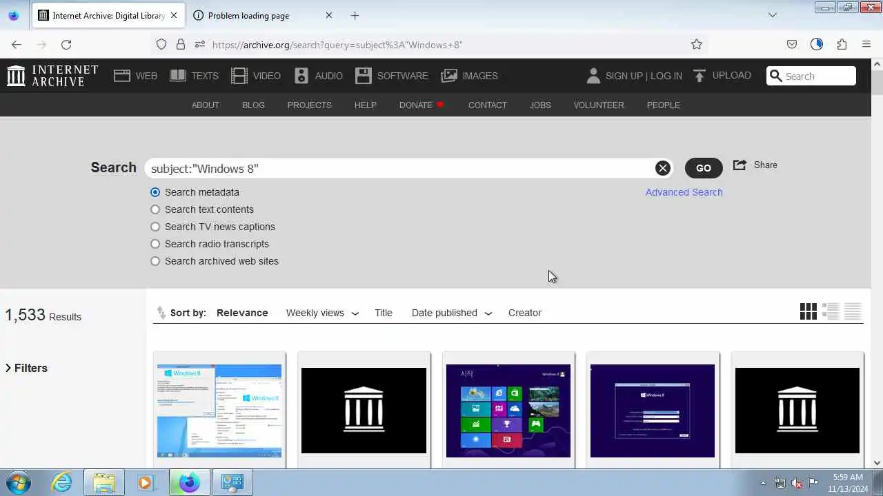Open the Web section icon
The image size is (883, 496).
[122, 76]
